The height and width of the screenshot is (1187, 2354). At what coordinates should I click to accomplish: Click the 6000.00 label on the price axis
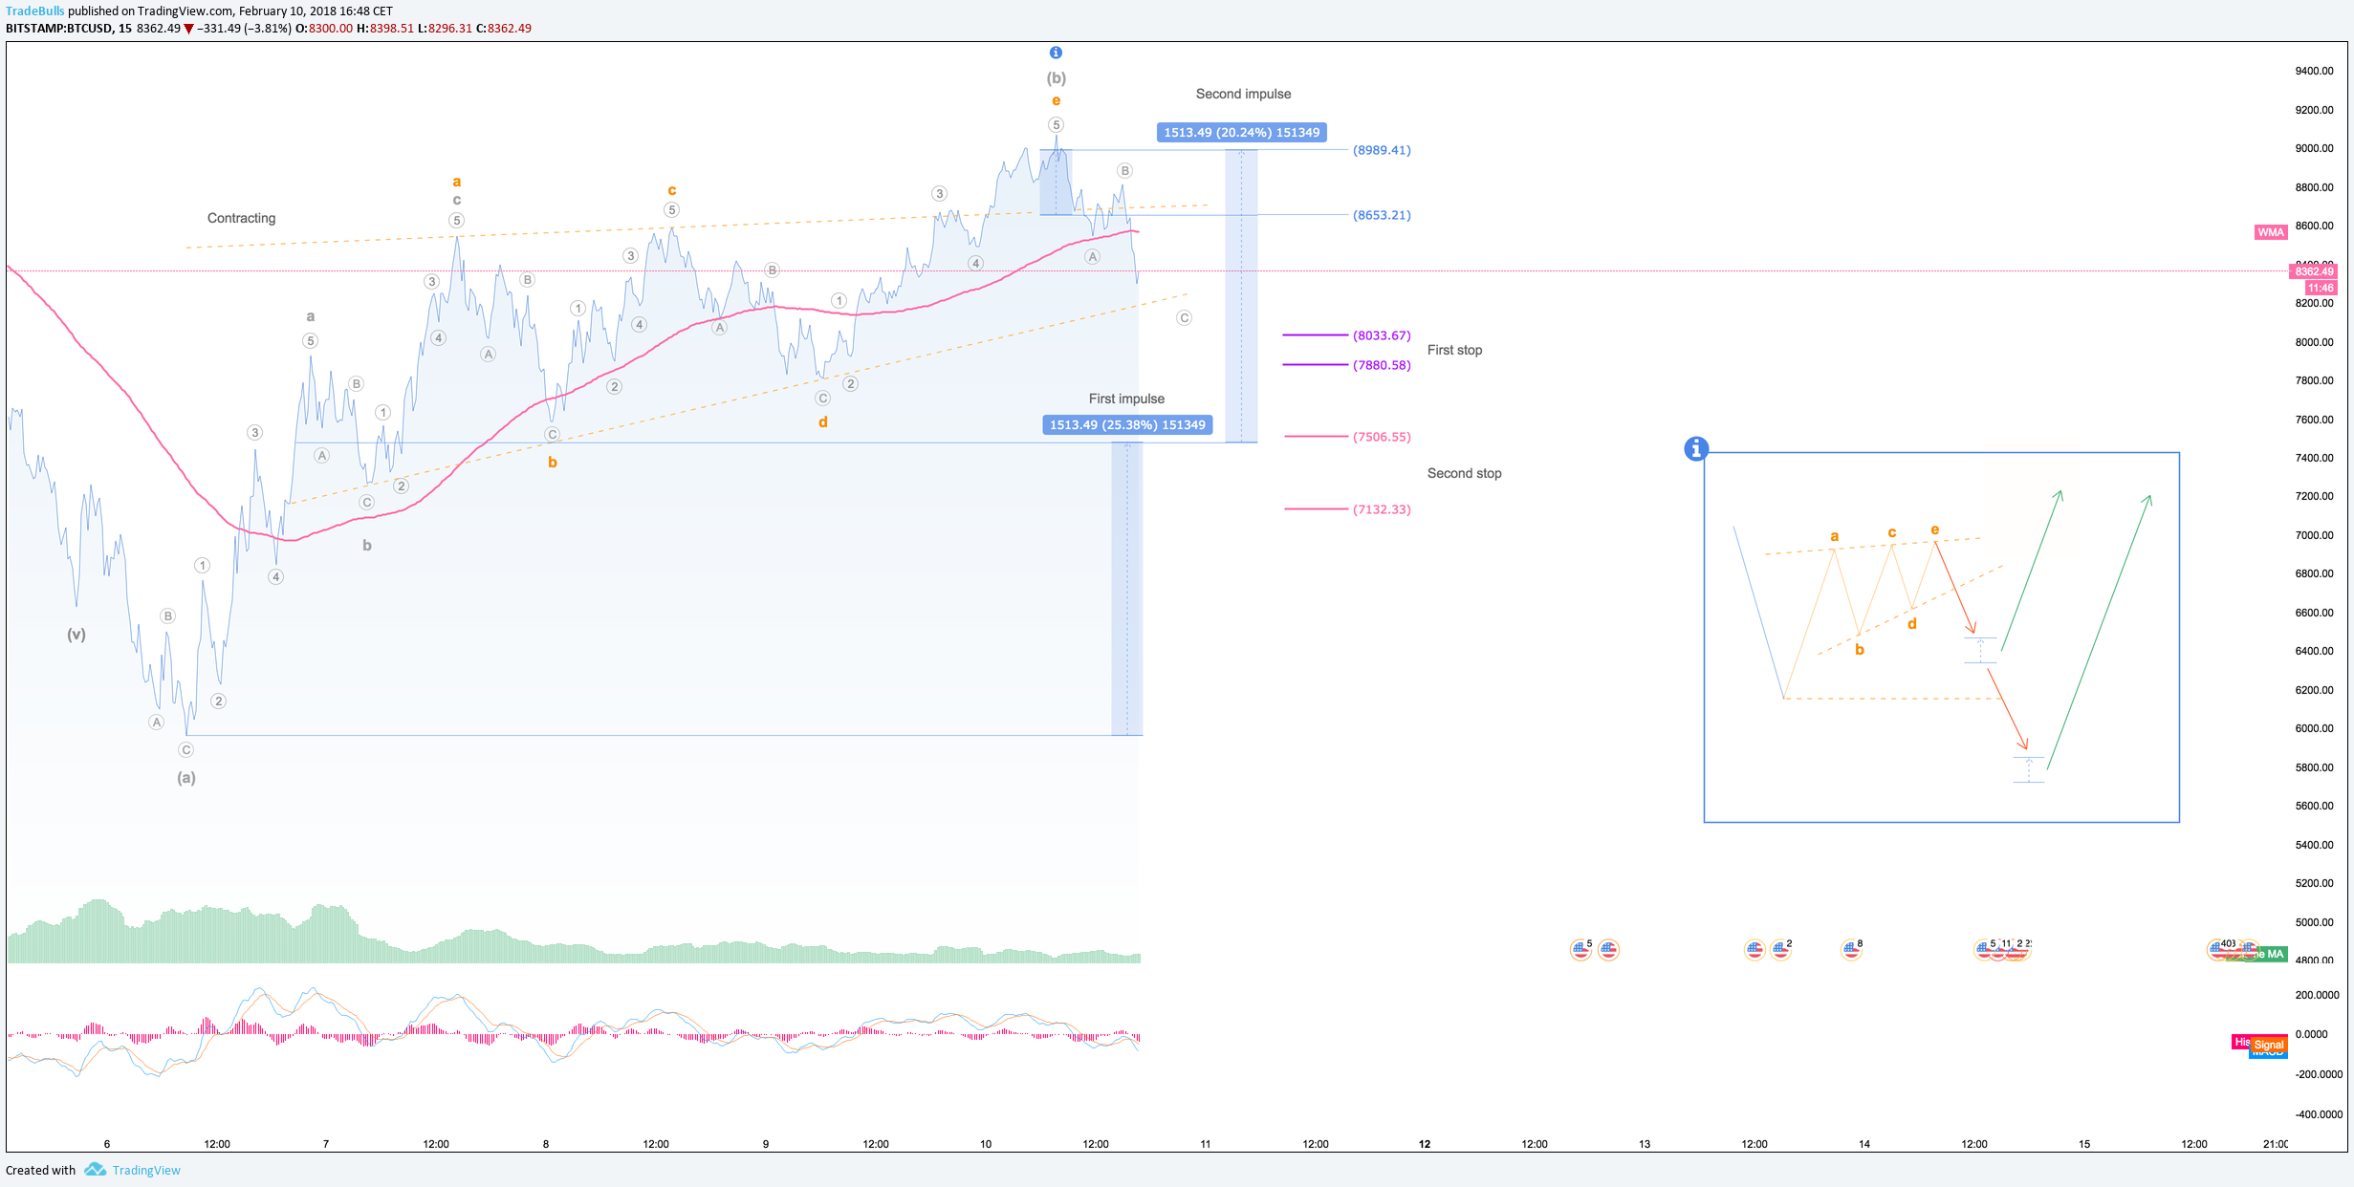(2314, 728)
